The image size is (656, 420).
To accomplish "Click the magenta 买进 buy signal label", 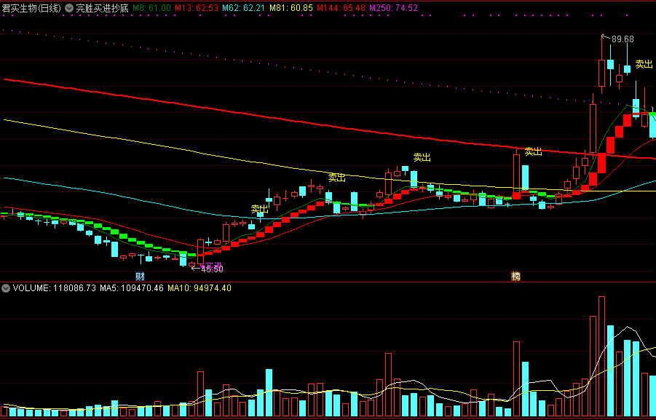I will pyautogui.click(x=213, y=265).
